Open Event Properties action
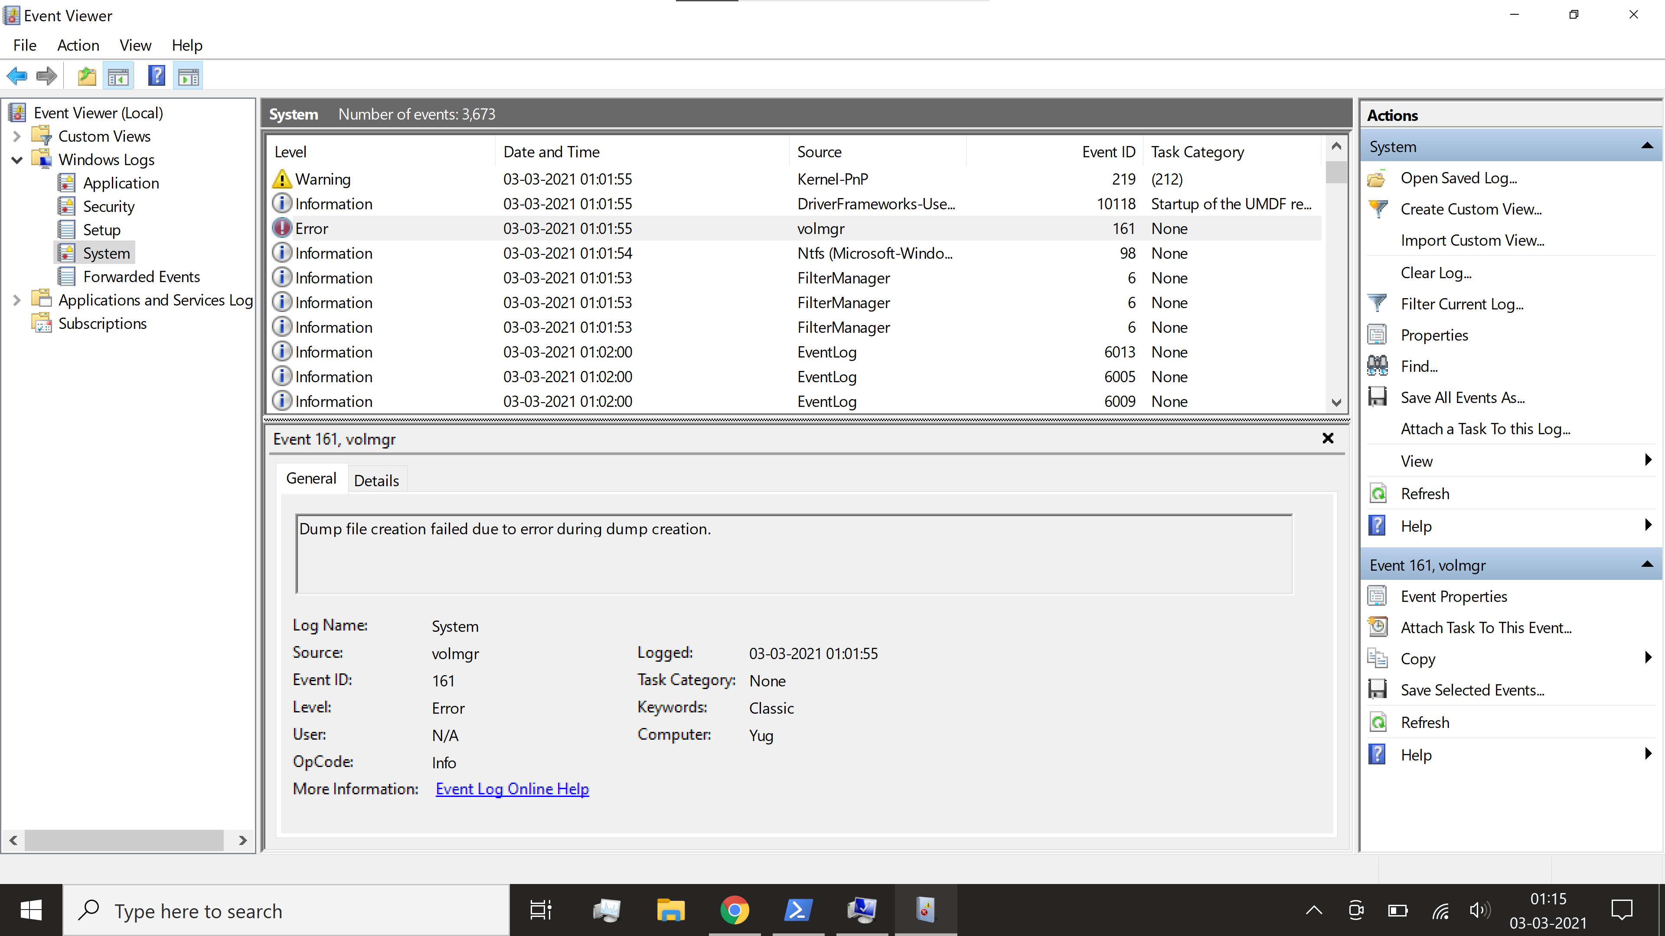 [1453, 597]
